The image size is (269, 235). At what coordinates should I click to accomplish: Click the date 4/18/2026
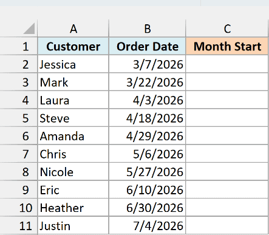coord(148,118)
